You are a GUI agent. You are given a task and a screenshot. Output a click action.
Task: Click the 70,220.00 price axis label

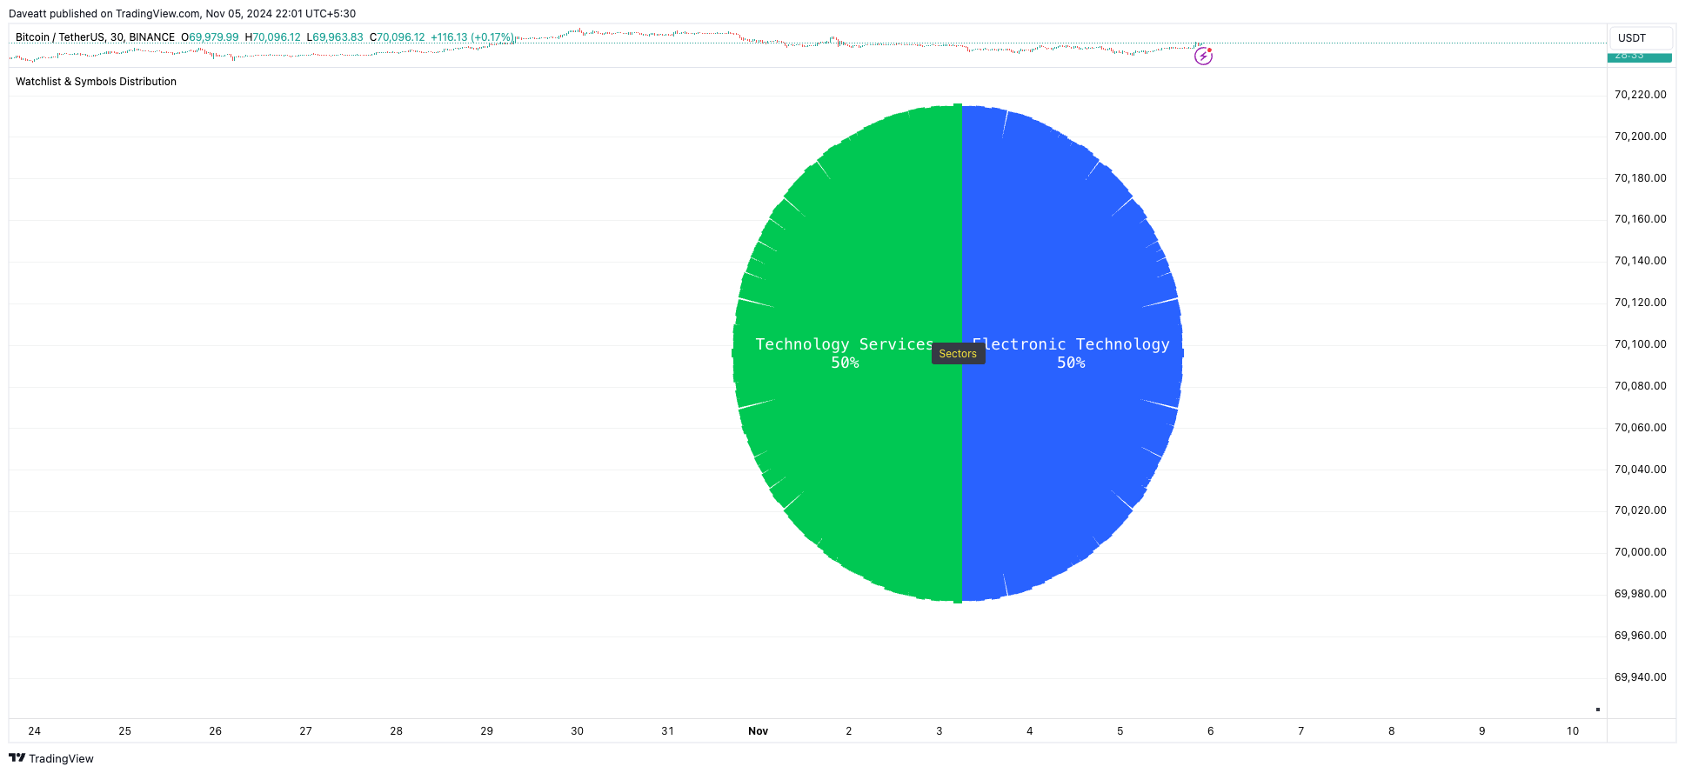(x=1640, y=95)
